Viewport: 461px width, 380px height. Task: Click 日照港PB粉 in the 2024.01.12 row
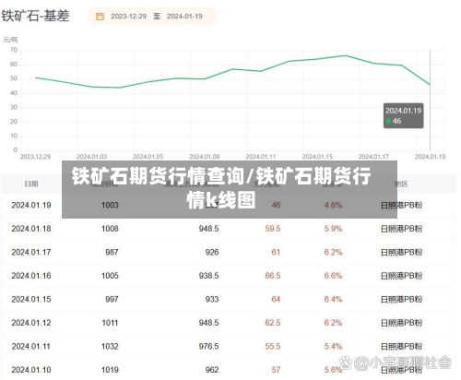point(401,323)
